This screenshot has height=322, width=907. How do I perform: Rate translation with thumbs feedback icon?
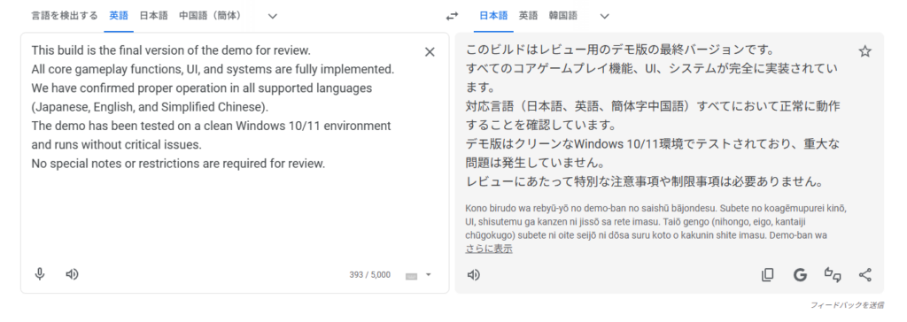[x=833, y=274]
